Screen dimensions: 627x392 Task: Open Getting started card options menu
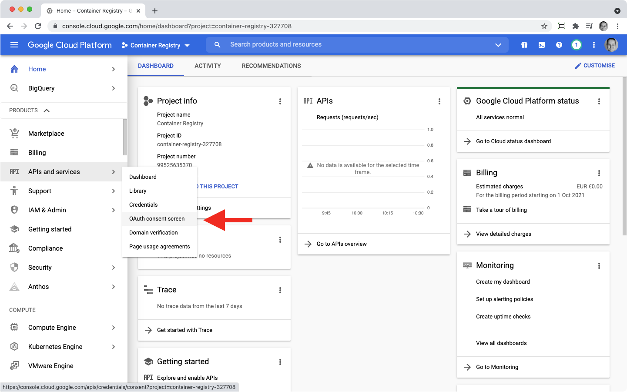point(280,362)
